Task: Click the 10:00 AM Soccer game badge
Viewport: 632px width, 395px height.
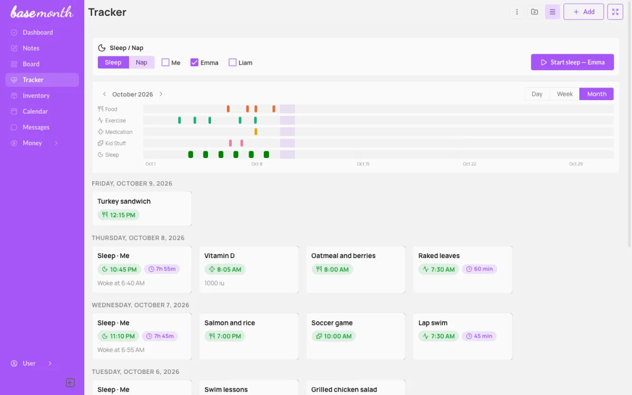Action: [x=333, y=336]
